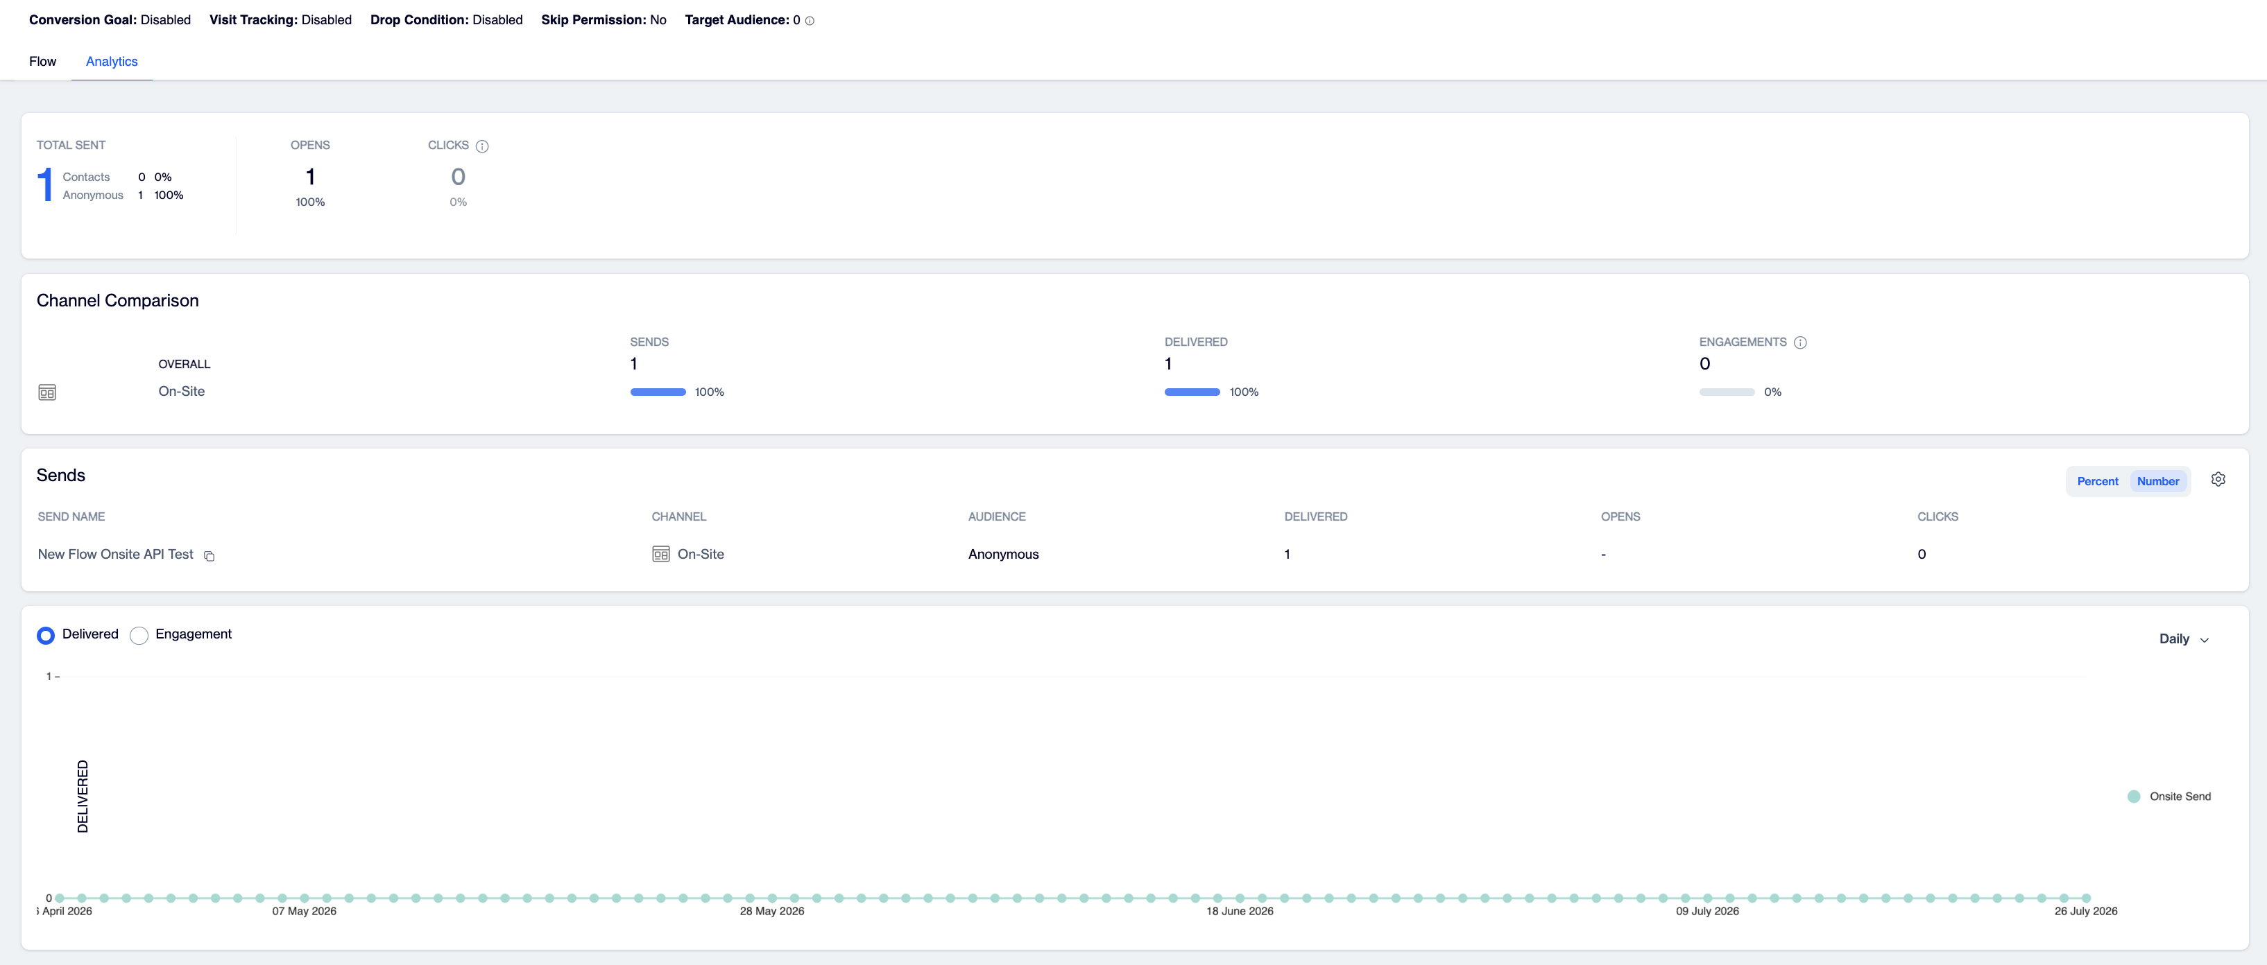Open the New Flow Onsite API Test send
Screen dimensions: 2267x965
click(x=115, y=554)
